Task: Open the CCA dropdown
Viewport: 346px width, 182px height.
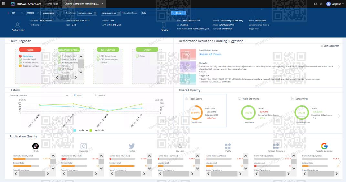Action: click(x=18, y=13)
